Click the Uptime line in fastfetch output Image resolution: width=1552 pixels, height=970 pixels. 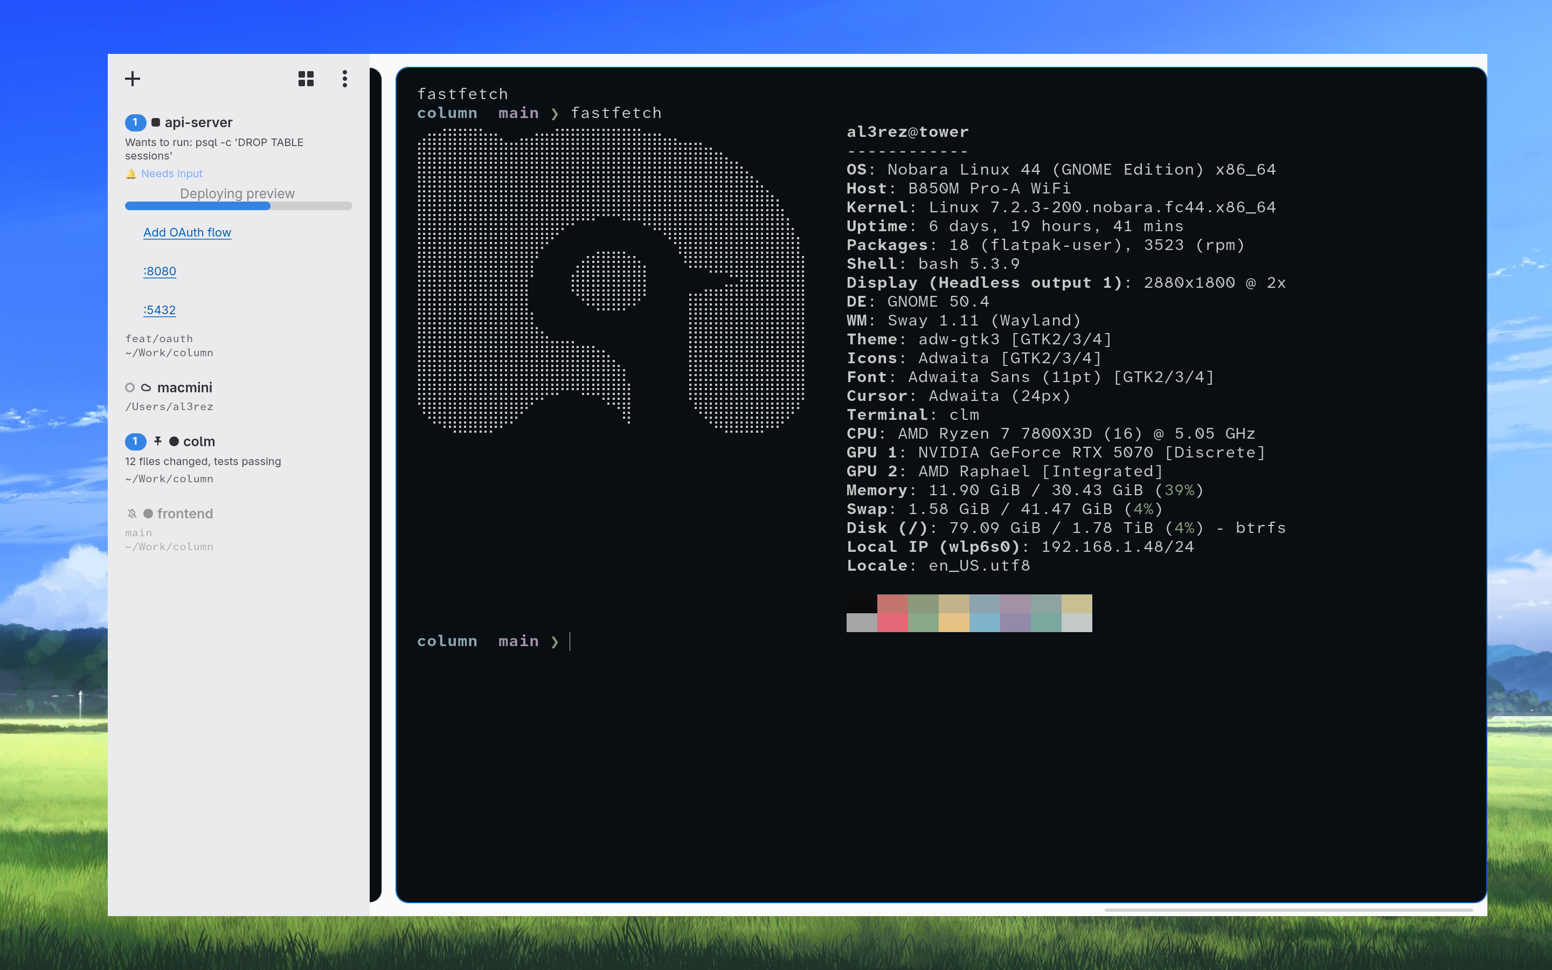click(x=1015, y=226)
